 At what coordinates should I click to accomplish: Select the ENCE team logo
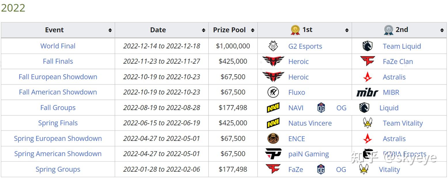273,138
